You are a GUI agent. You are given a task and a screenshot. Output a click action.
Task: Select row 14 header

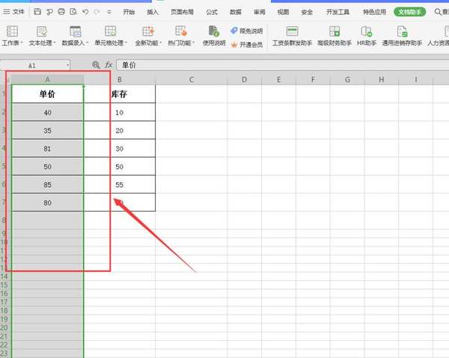coord(4,277)
